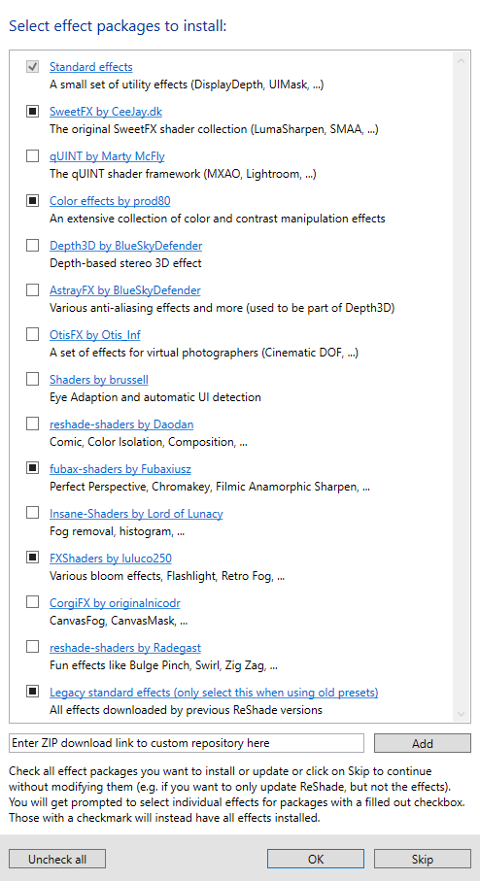This screenshot has height=881, width=480.
Task: Confirm selection with the OK button
Action: click(316, 859)
